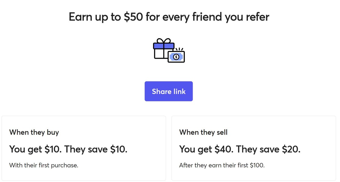Click the You get $10 They save $10 text

tap(69, 149)
